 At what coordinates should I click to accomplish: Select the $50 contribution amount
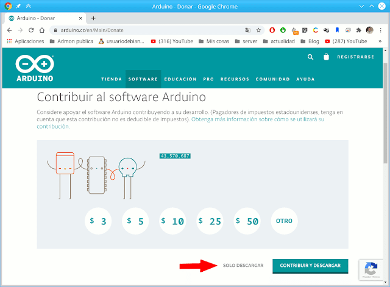coord(247,221)
